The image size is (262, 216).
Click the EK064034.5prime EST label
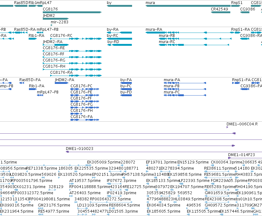163,205
